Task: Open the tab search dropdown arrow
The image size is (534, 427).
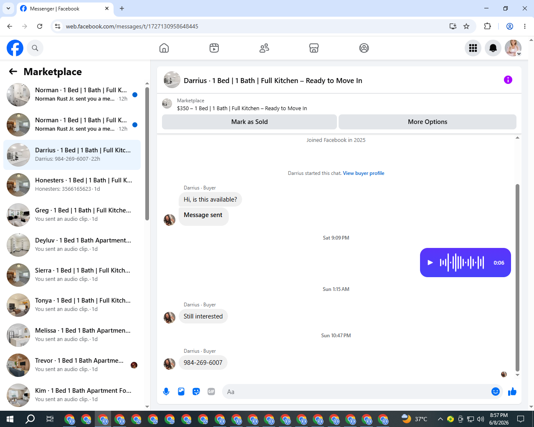Action: [8, 8]
